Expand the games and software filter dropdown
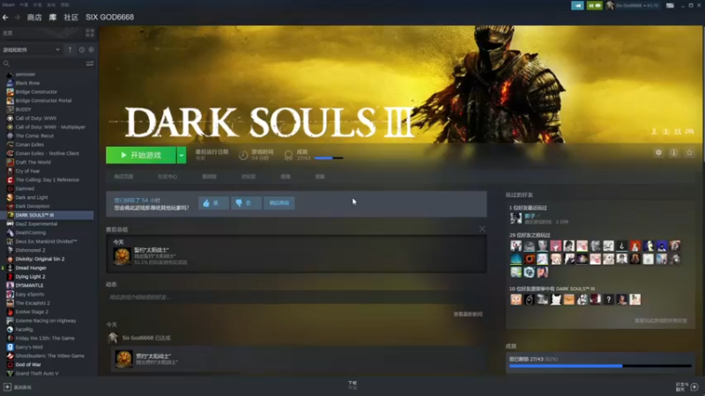705x396 pixels. pyautogui.click(x=32, y=49)
